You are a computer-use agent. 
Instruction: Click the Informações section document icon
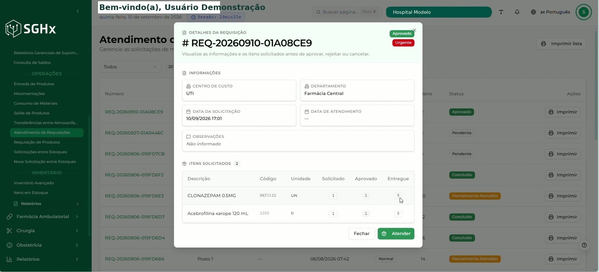click(184, 73)
